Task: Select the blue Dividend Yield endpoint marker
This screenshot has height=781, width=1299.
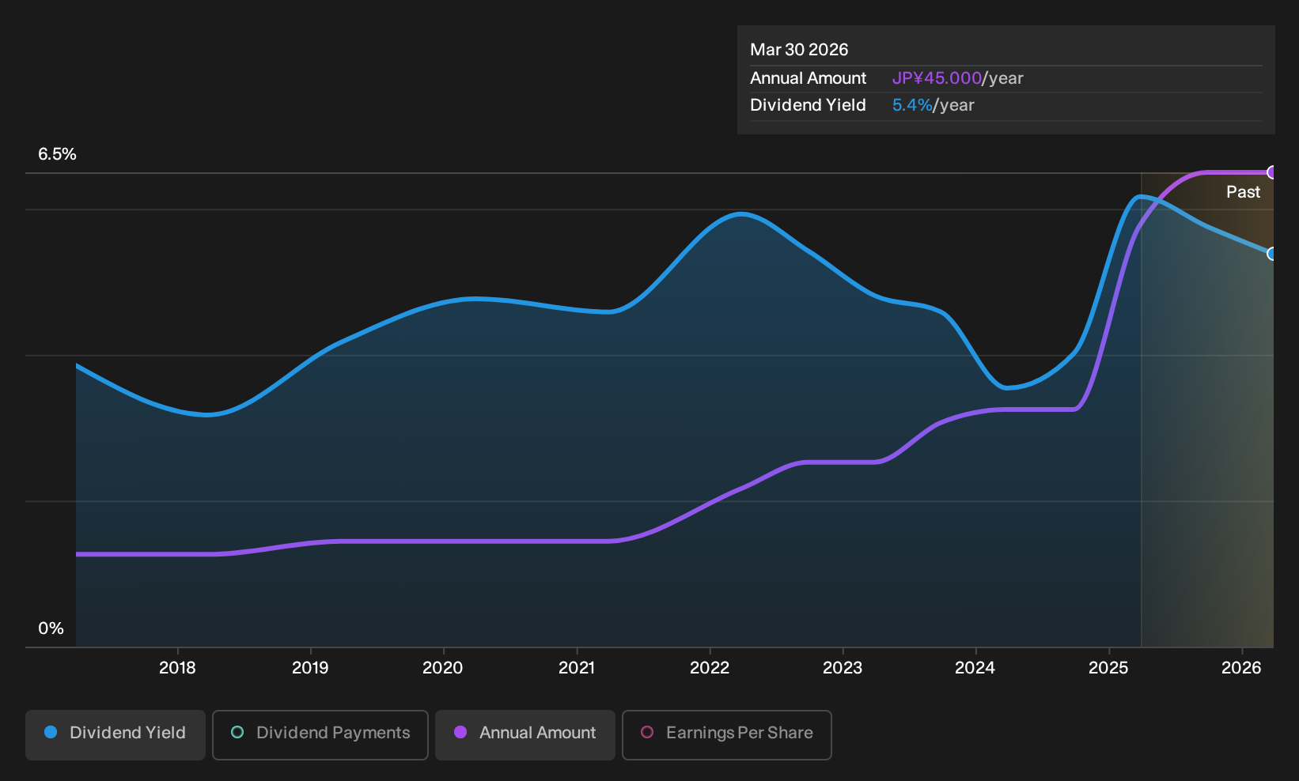Action: click(1272, 254)
